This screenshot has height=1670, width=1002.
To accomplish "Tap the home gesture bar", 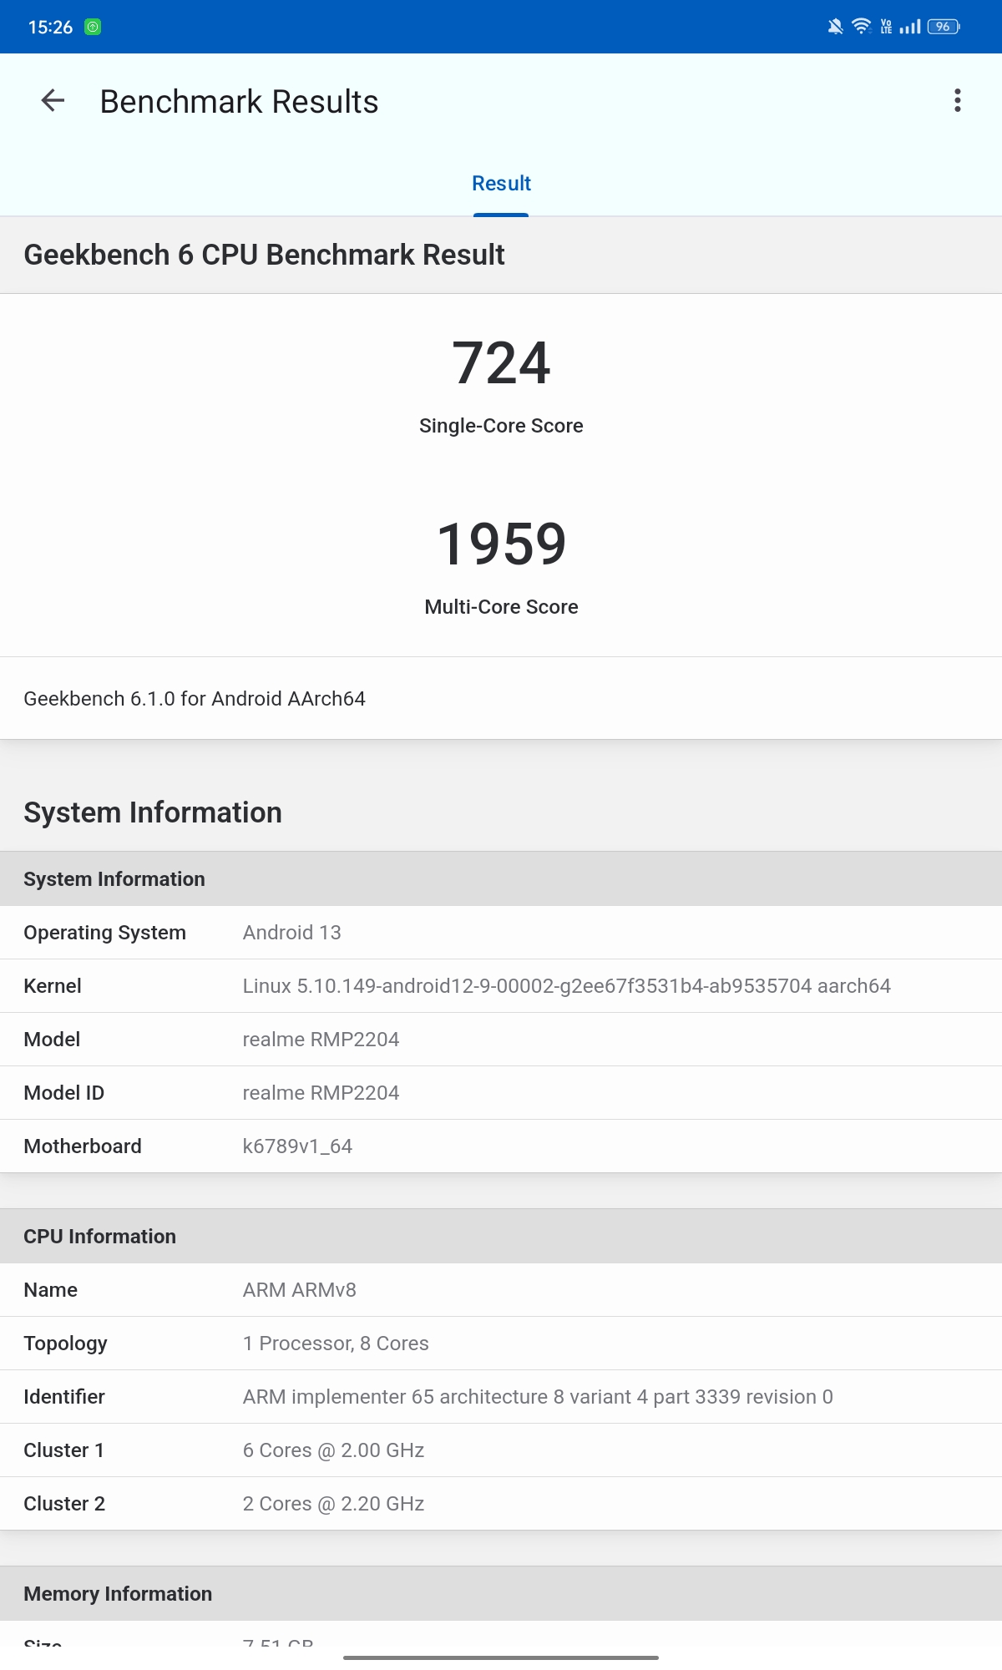I will (x=501, y=1657).
